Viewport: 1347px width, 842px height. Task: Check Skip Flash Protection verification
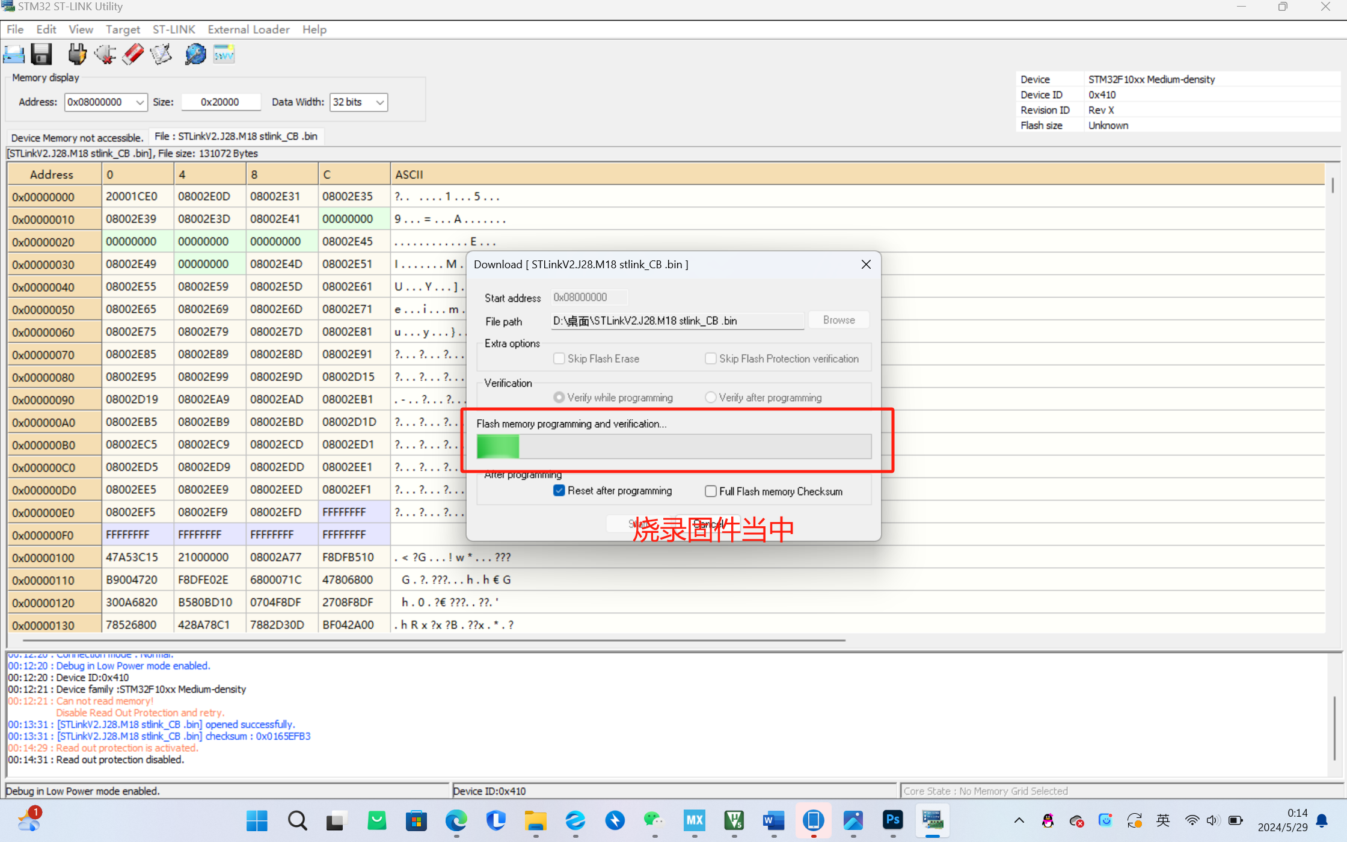point(711,358)
